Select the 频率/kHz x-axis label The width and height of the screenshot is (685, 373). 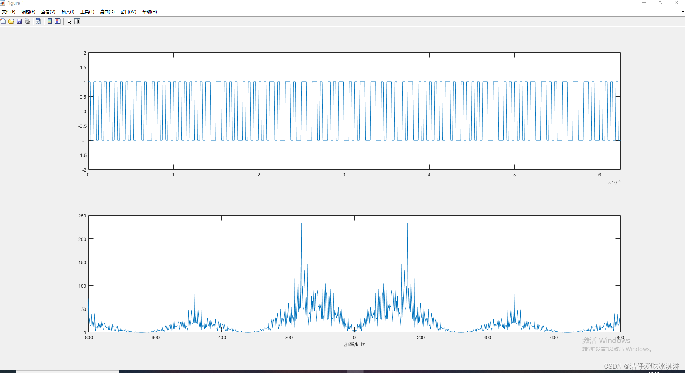coord(354,344)
